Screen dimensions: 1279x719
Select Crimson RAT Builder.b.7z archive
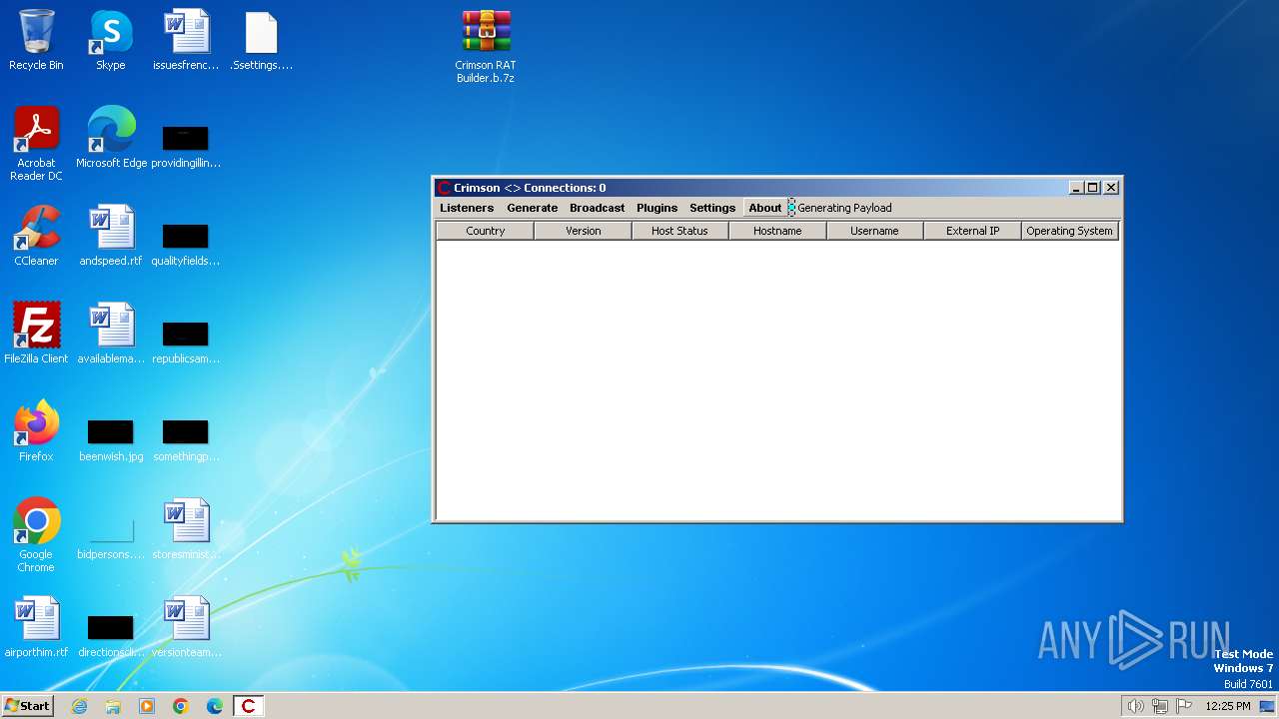(486, 47)
